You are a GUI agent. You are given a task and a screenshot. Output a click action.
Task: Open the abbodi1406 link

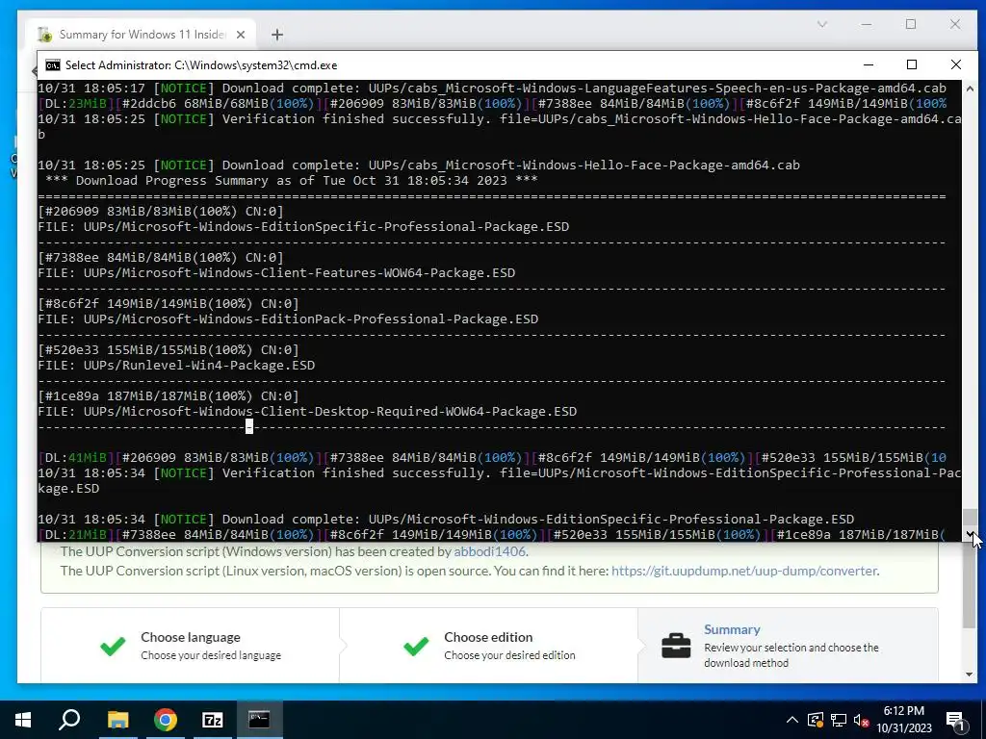(490, 551)
